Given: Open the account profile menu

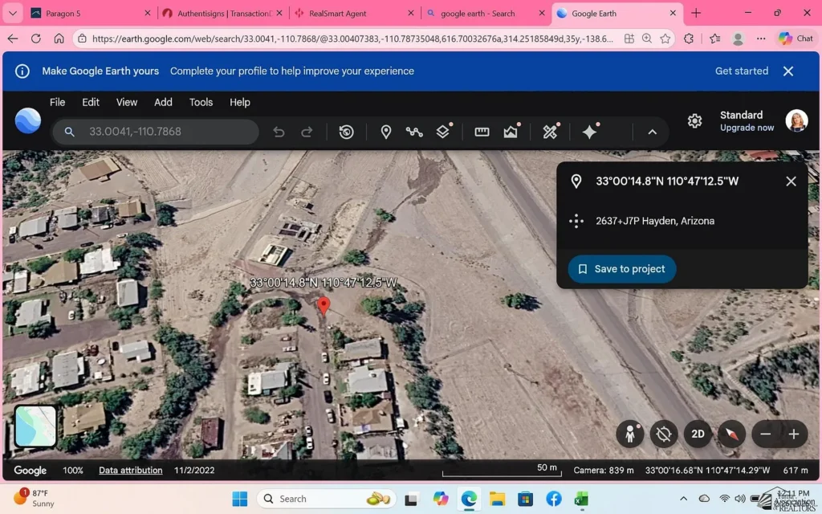Looking at the screenshot, I should [796, 120].
